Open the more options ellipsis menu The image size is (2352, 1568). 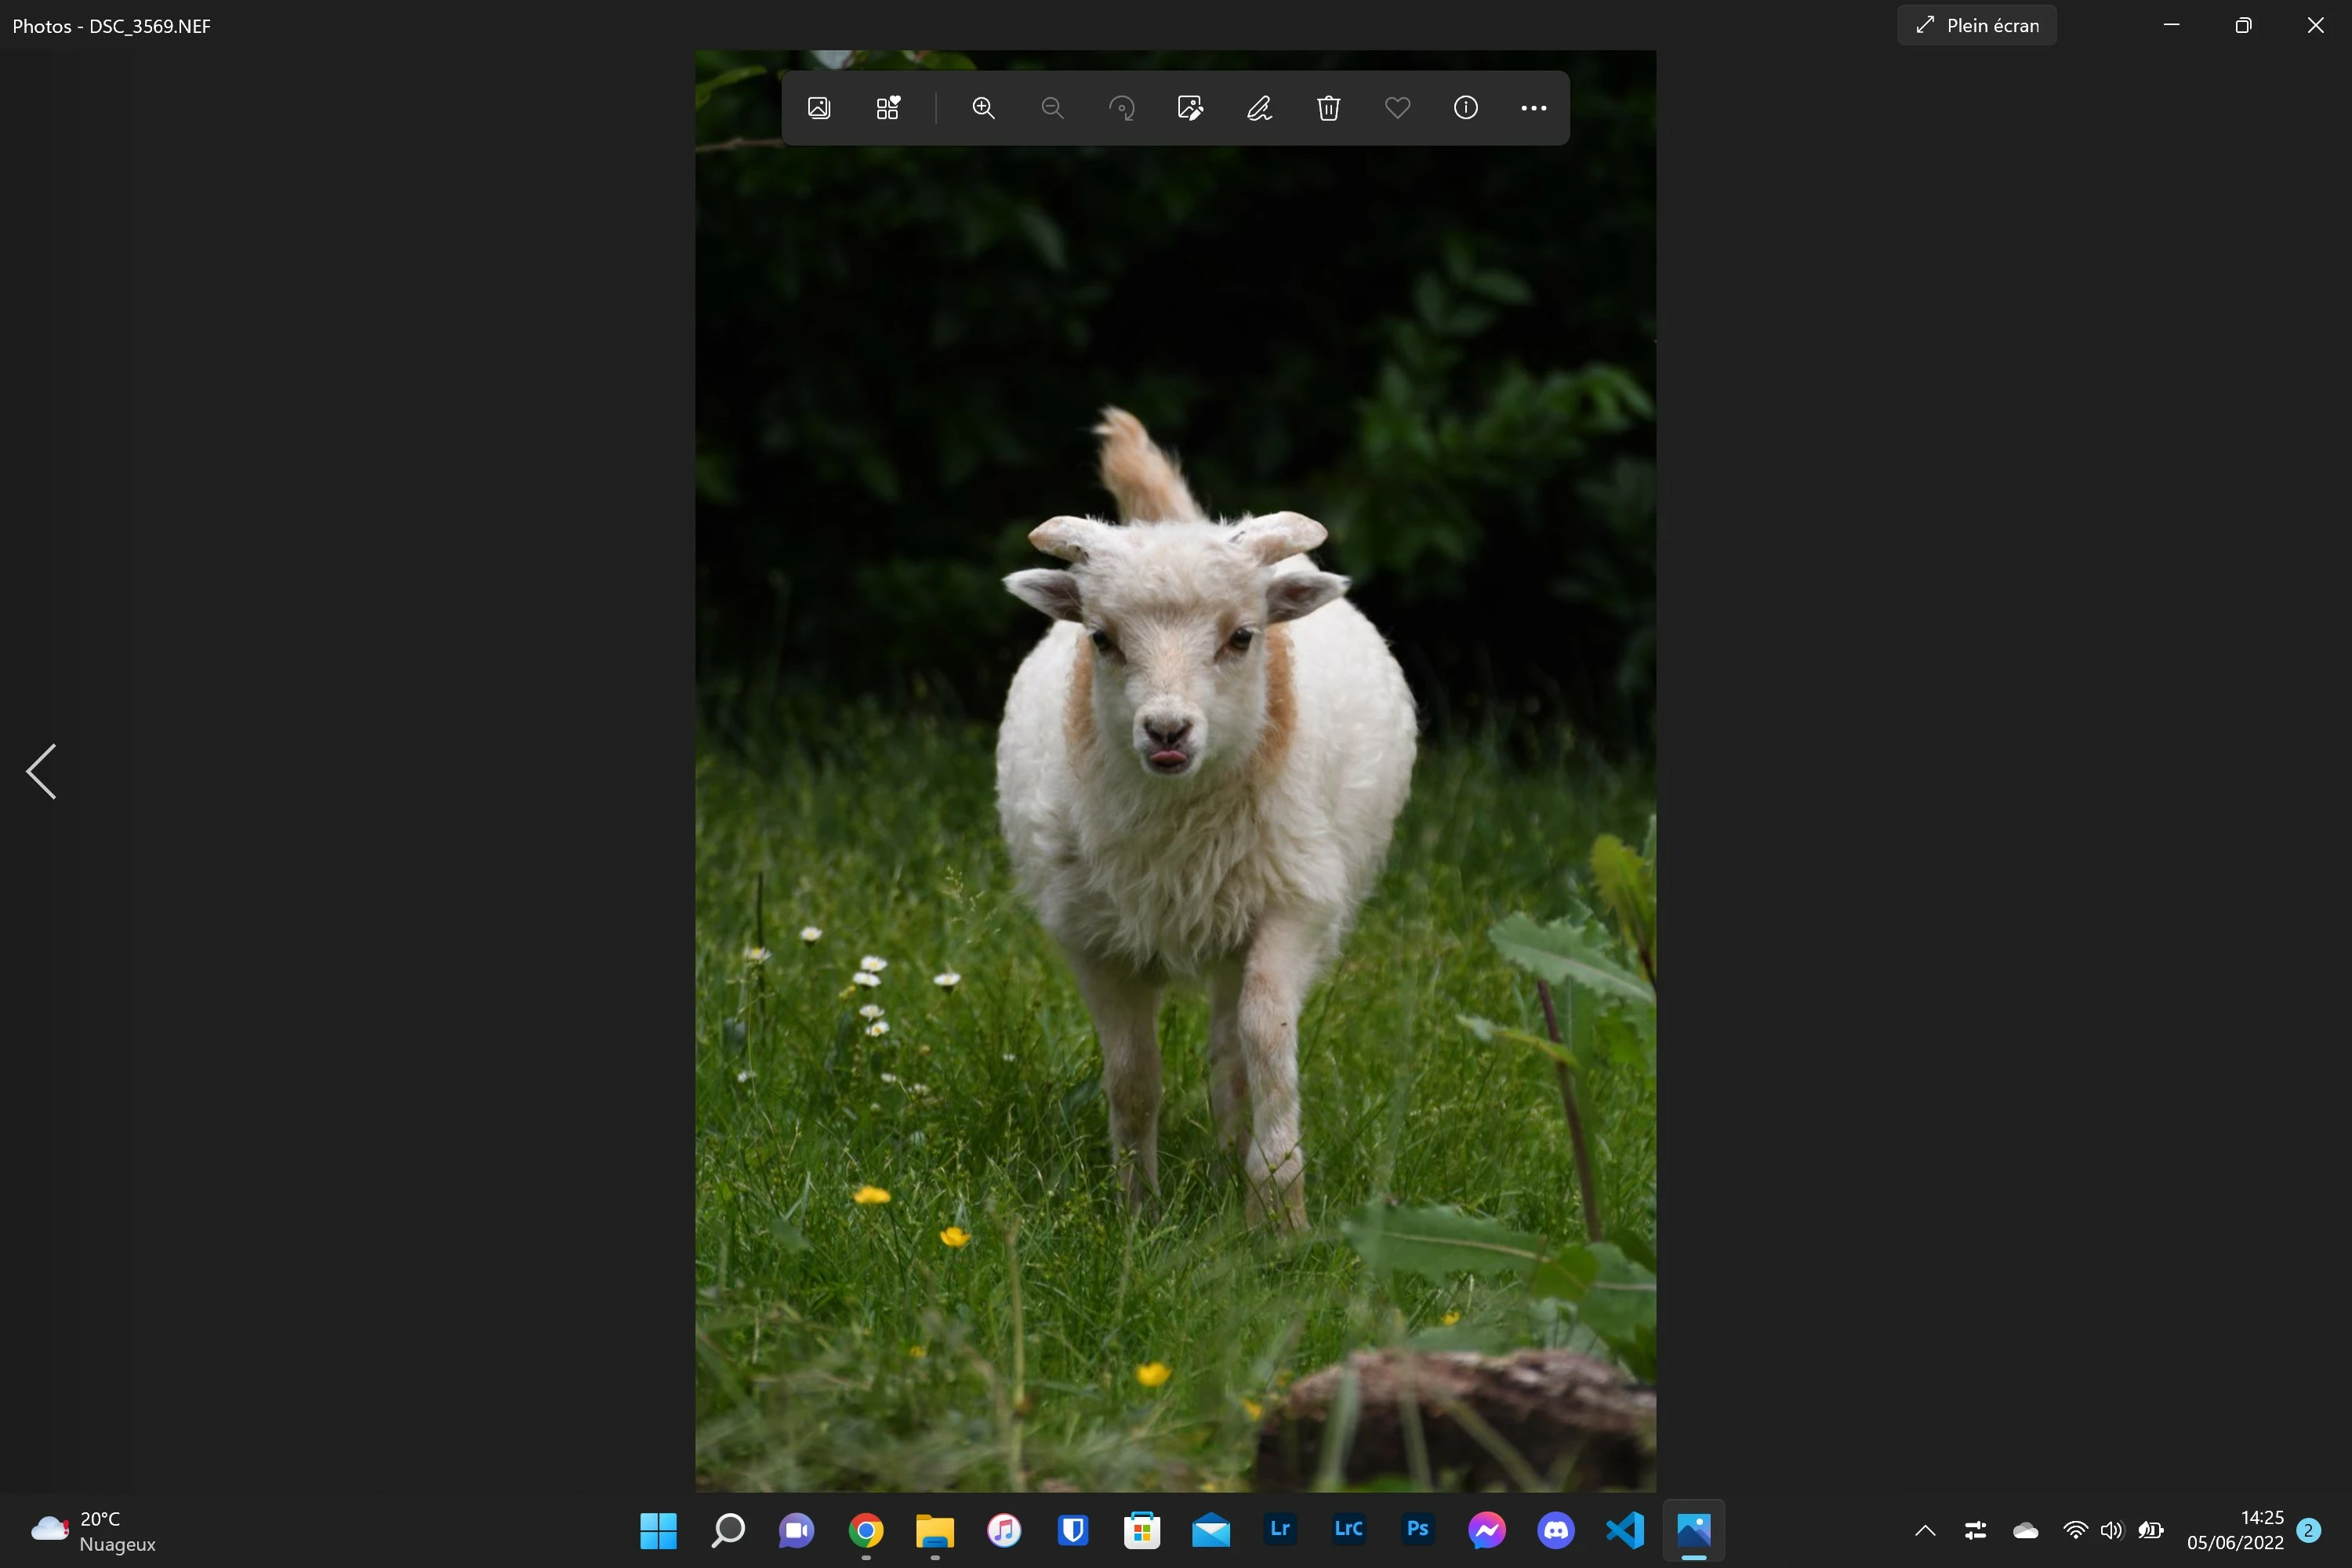coord(1533,108)
